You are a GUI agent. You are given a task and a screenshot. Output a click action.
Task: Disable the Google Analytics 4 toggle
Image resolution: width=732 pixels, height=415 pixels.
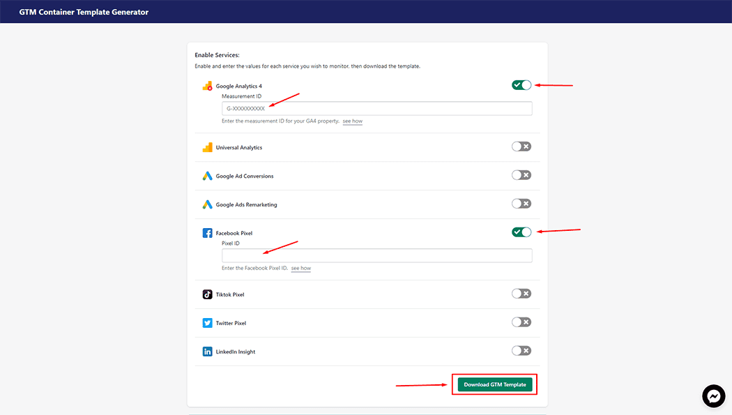(521, 84)
